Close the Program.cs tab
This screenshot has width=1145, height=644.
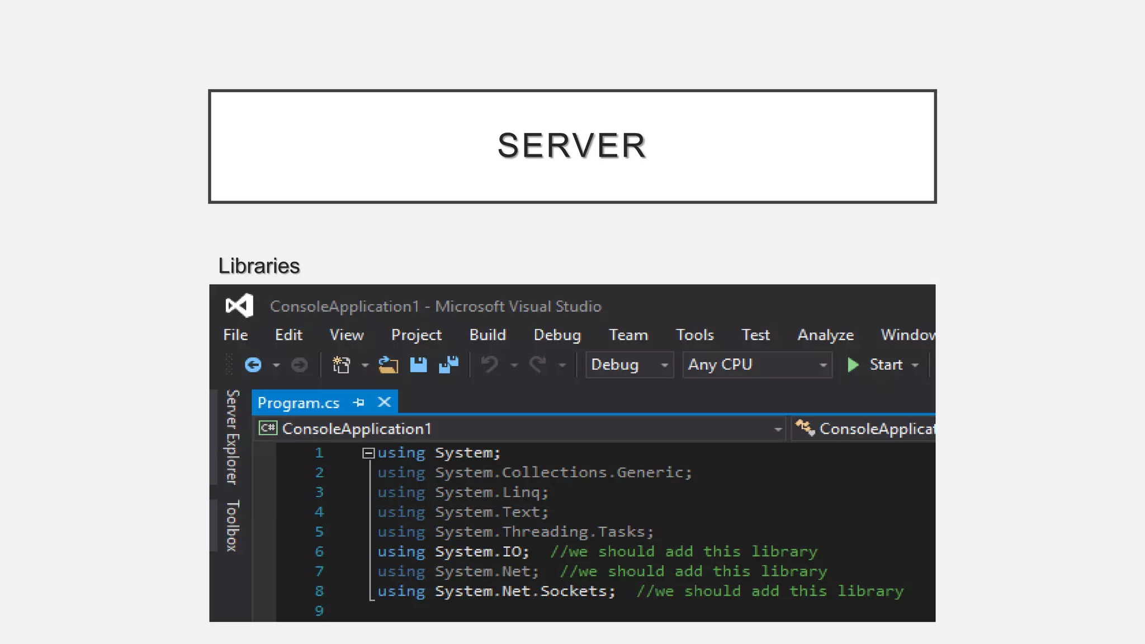coord(384,402)
